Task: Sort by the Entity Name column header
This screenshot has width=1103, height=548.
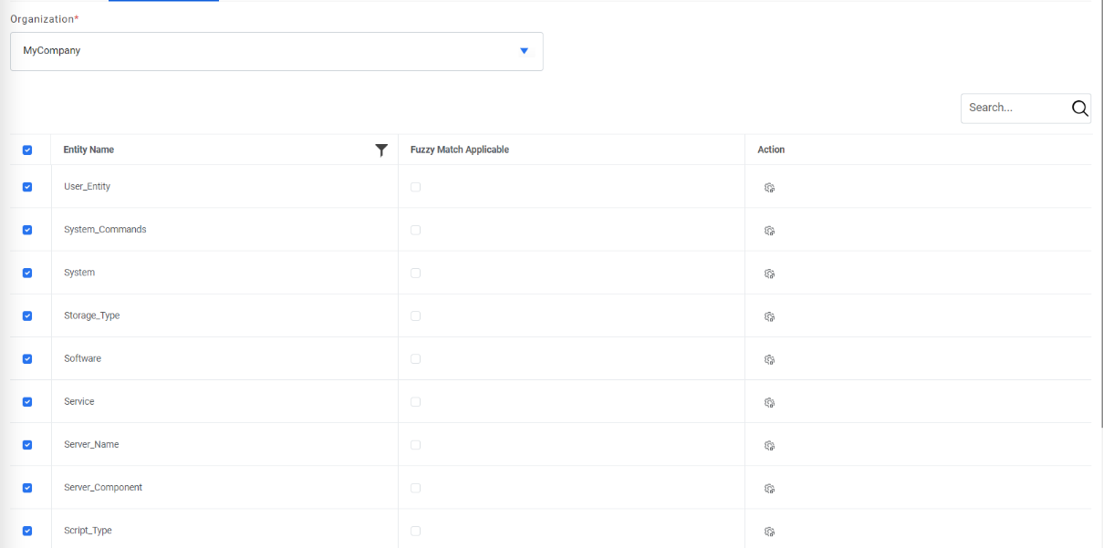Action: coord(88,150)
